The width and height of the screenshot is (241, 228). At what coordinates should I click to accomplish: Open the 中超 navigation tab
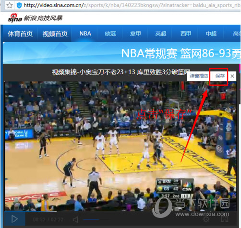[211, 34]
